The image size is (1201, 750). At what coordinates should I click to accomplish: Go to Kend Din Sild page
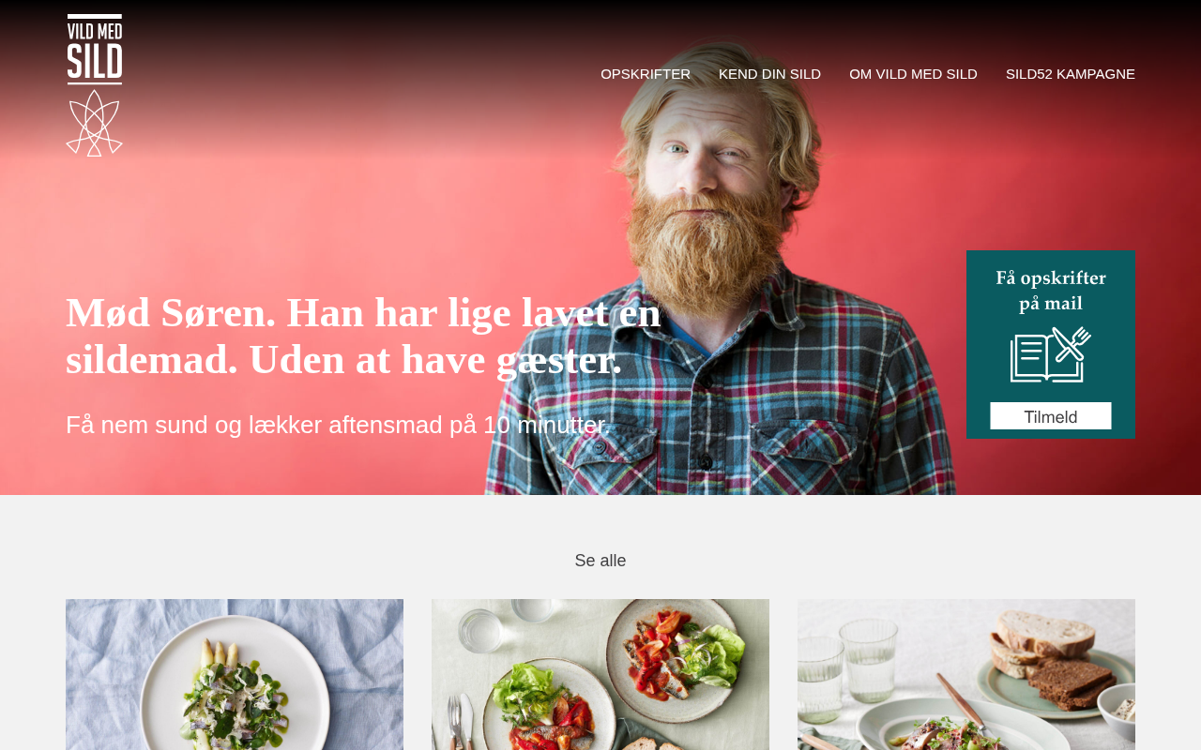769,74
